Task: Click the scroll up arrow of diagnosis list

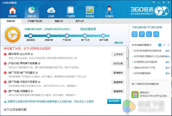Action: tap(128, 48)
